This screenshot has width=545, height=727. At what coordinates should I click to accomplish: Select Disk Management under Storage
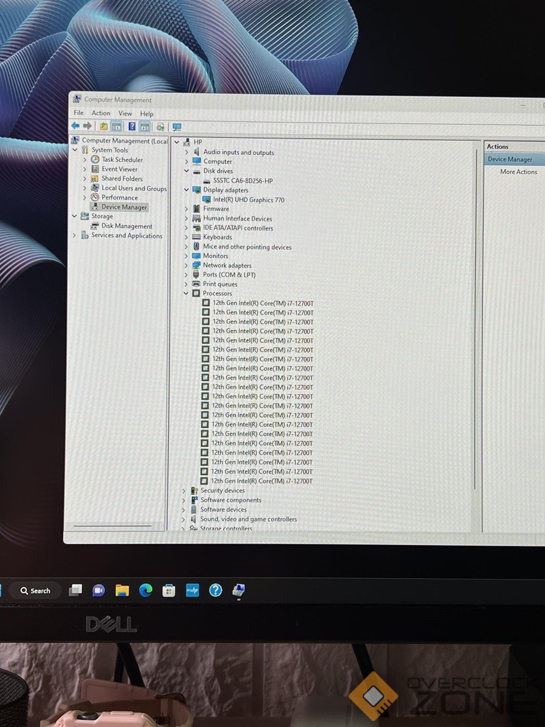[x=127, y=226]
